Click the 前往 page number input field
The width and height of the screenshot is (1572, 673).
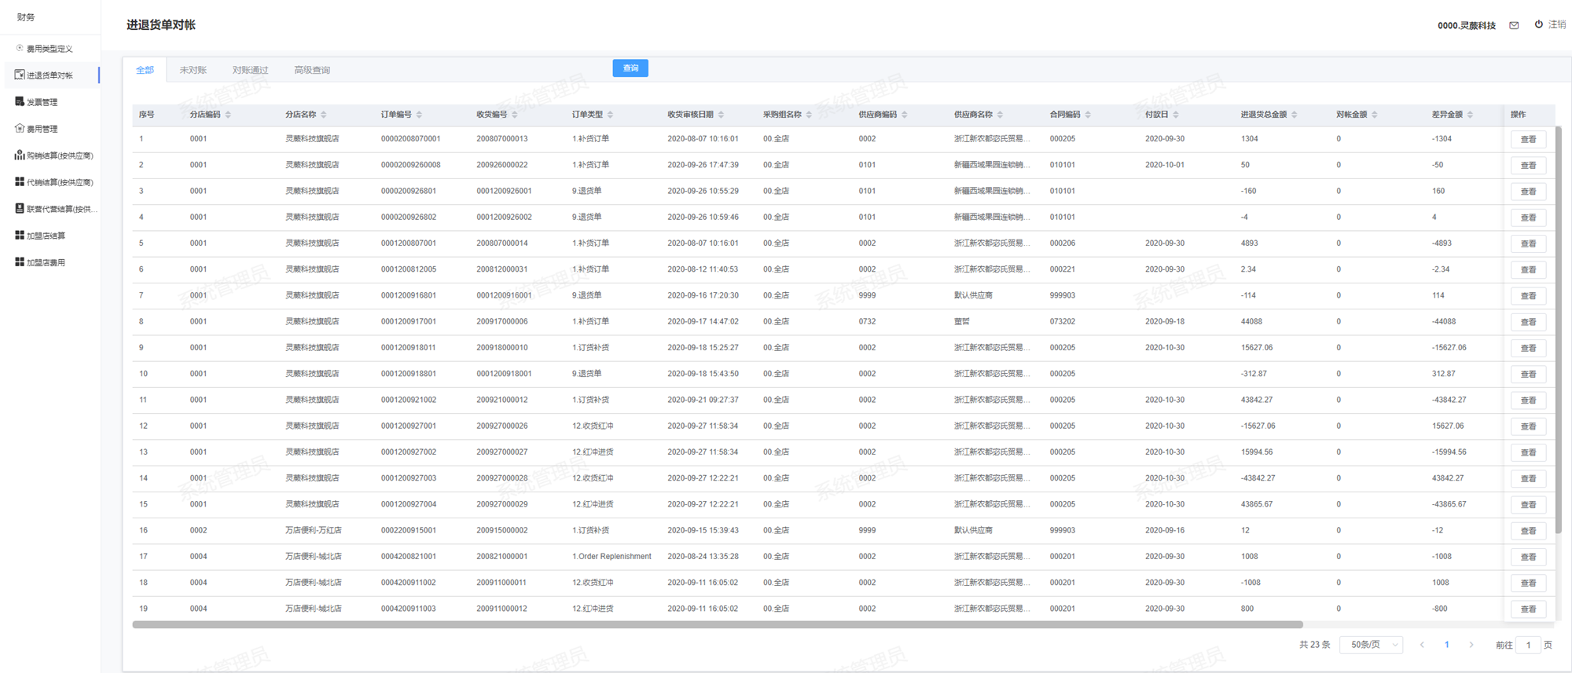coord(1528,645)
